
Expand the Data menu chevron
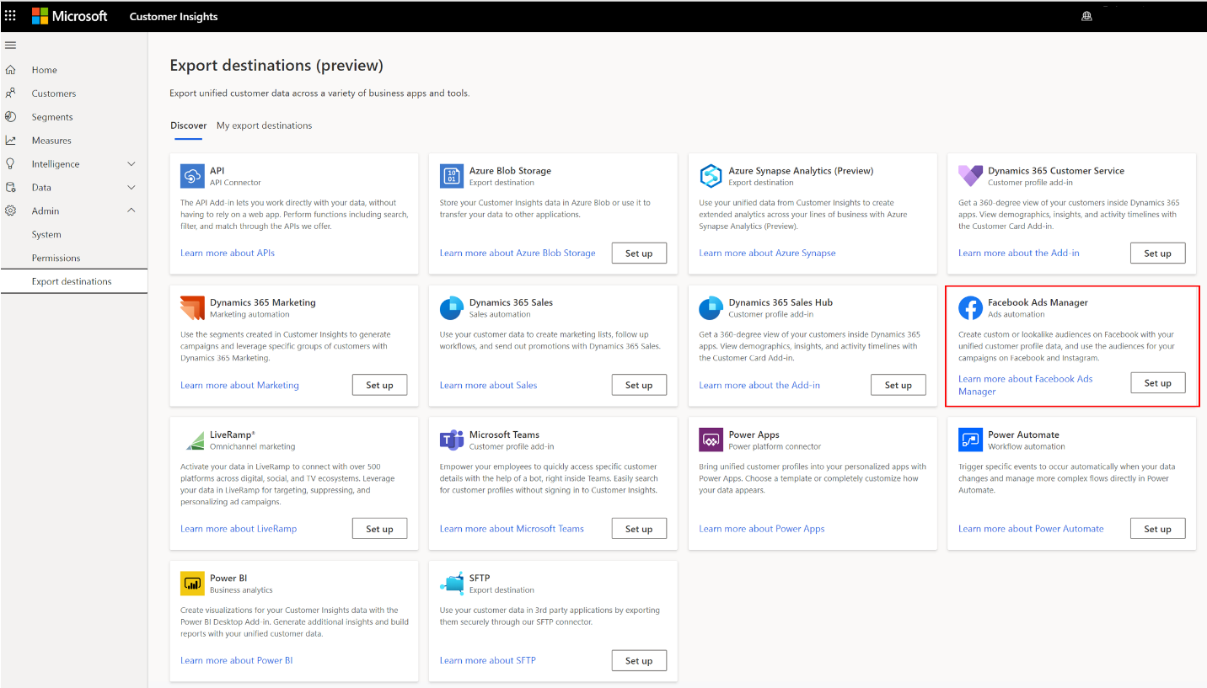point(131,188)
